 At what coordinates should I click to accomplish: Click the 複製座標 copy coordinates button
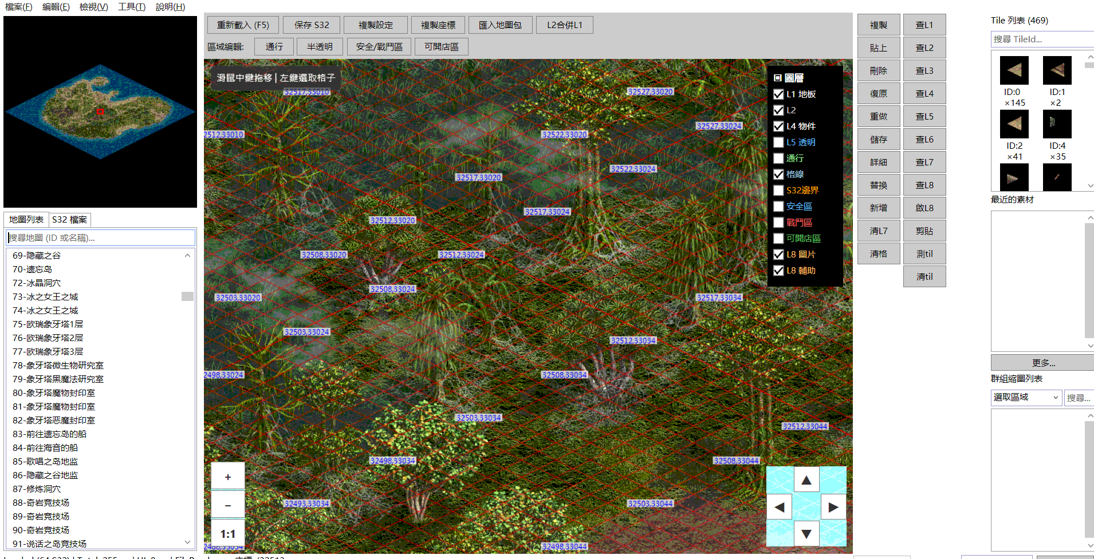(438, 25)
